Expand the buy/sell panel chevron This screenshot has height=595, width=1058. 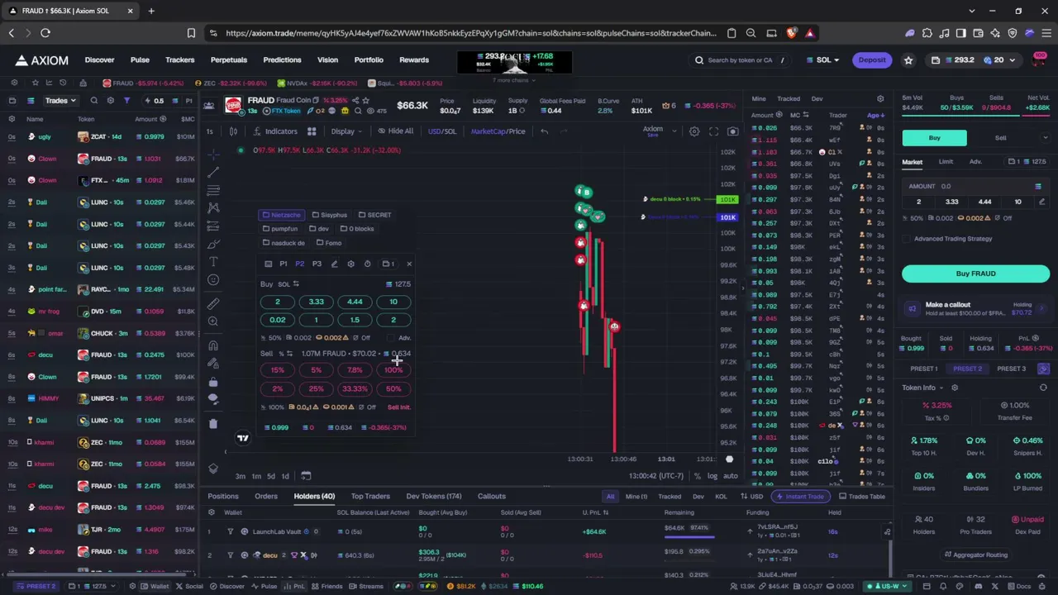(x=1046, y=138)
